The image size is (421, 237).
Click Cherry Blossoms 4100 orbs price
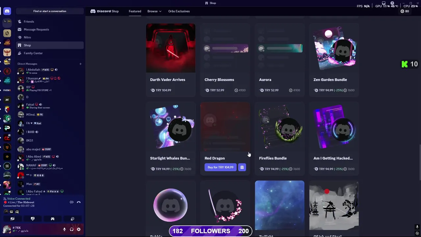click(x=240, y=90)
